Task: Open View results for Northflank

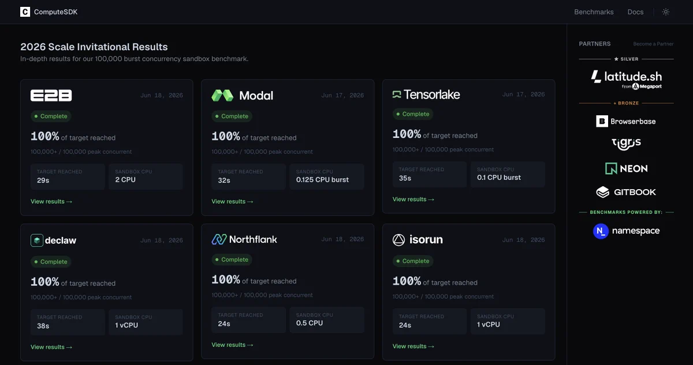Action: pyautogui.click(x=232, y=345)
